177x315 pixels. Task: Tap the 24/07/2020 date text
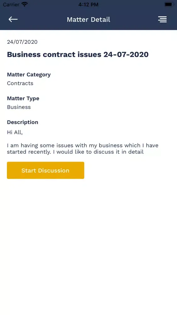(22, 42)
